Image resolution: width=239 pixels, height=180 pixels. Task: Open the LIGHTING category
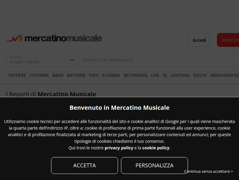pos(180,75)
